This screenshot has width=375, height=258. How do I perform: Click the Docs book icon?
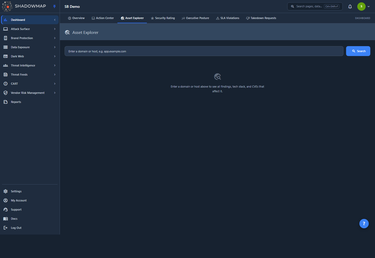5,219
